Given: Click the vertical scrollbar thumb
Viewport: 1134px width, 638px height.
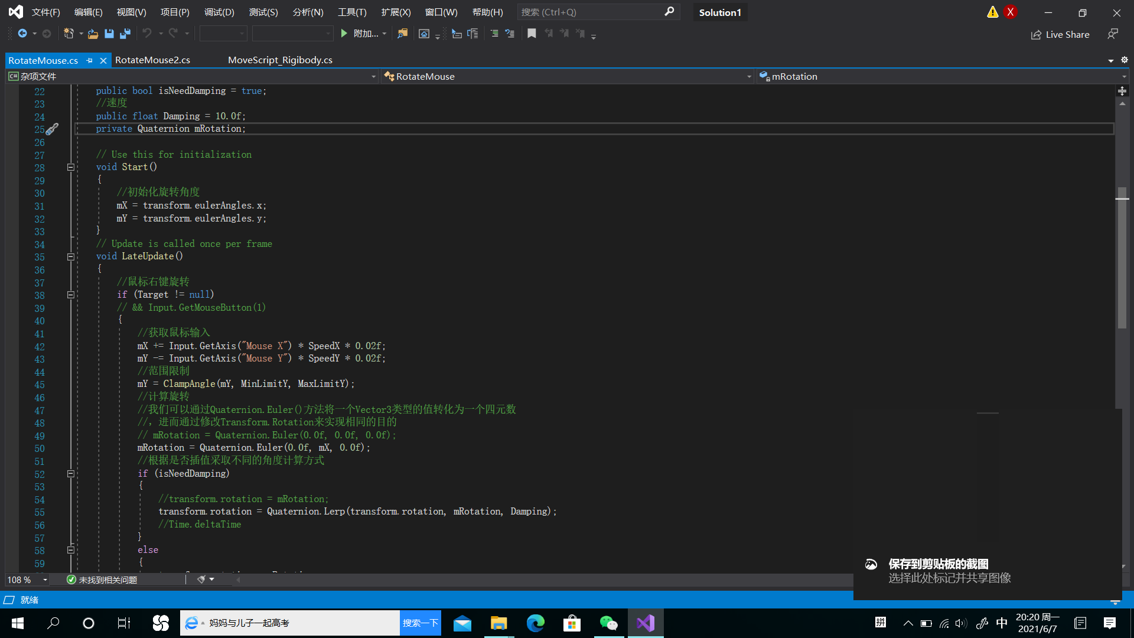Looking at the screenshot, I should [1122, 259].
